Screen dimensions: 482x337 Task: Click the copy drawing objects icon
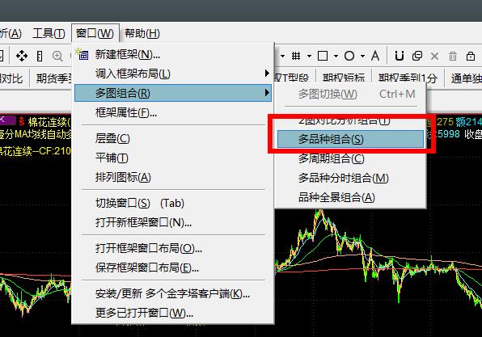pyautogui.click(x=417, y=56)
